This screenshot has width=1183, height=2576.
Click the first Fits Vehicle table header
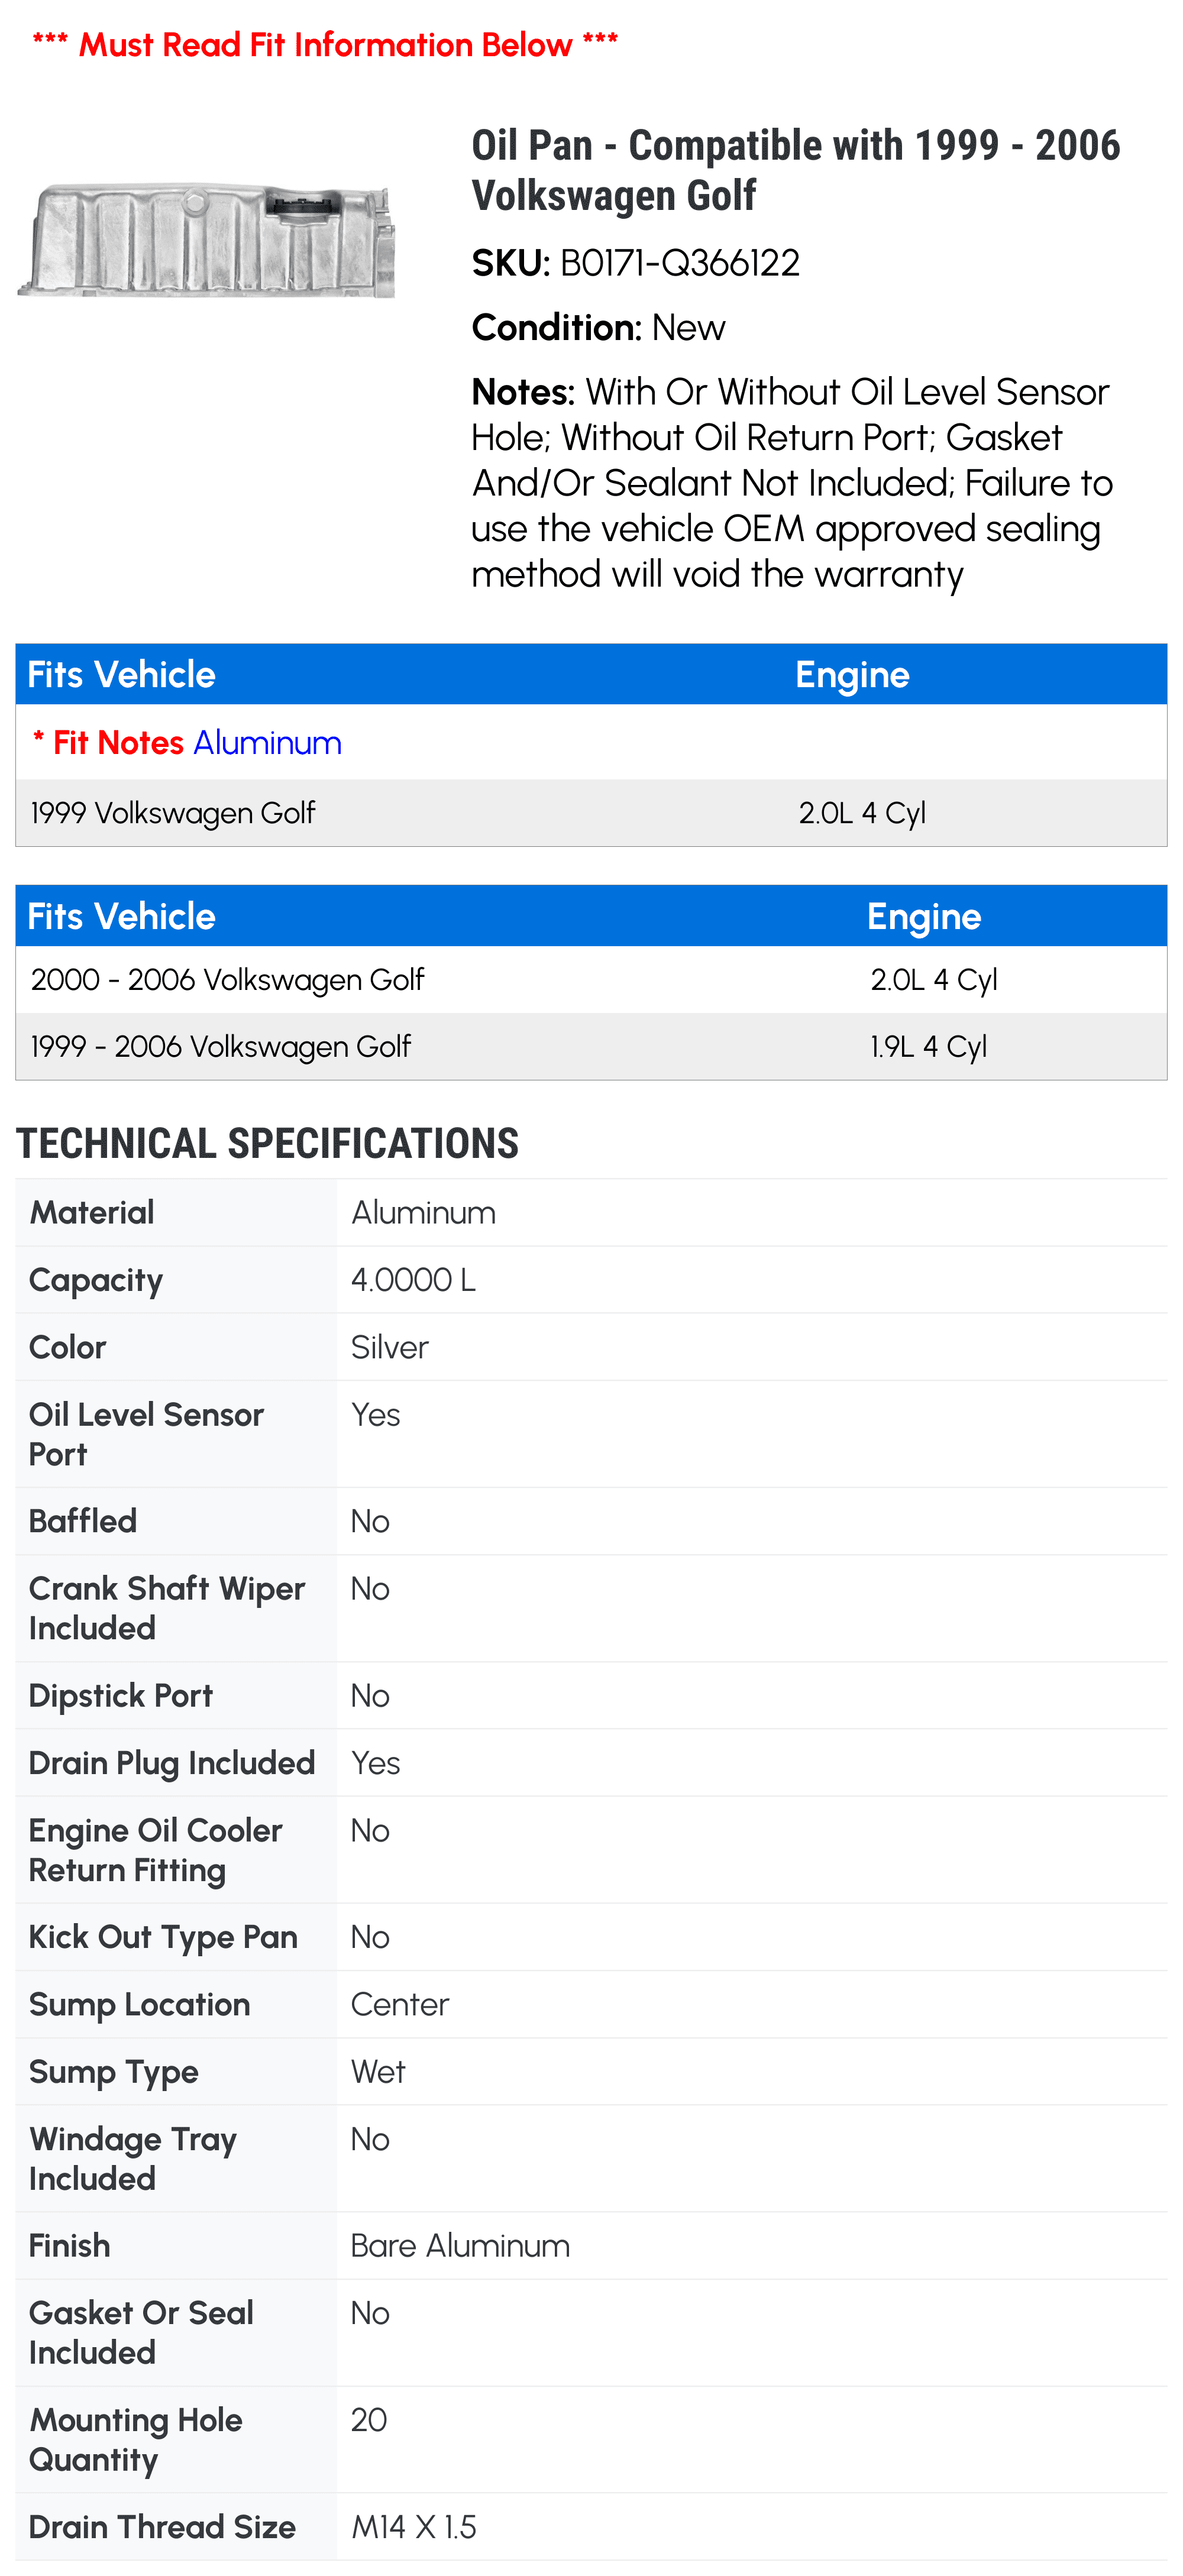(121, 675)
